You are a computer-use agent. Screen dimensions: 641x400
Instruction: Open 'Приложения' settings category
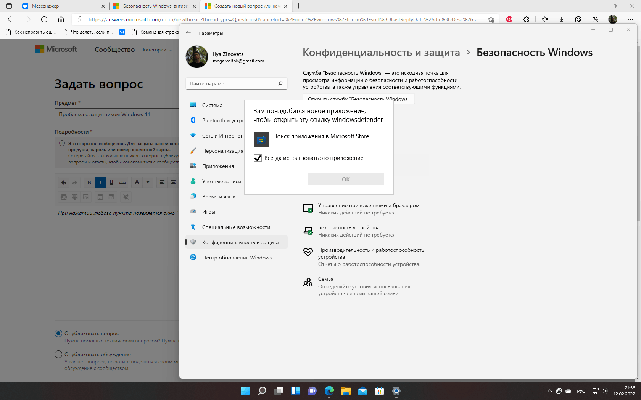(x=215, y=166)
